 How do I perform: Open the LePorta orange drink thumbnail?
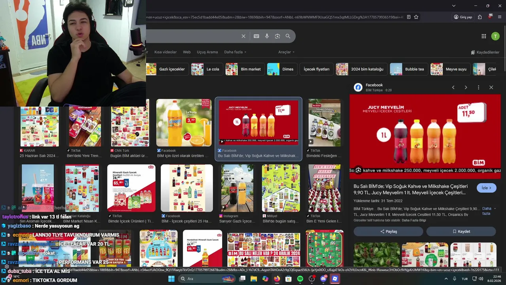(184, 123)
